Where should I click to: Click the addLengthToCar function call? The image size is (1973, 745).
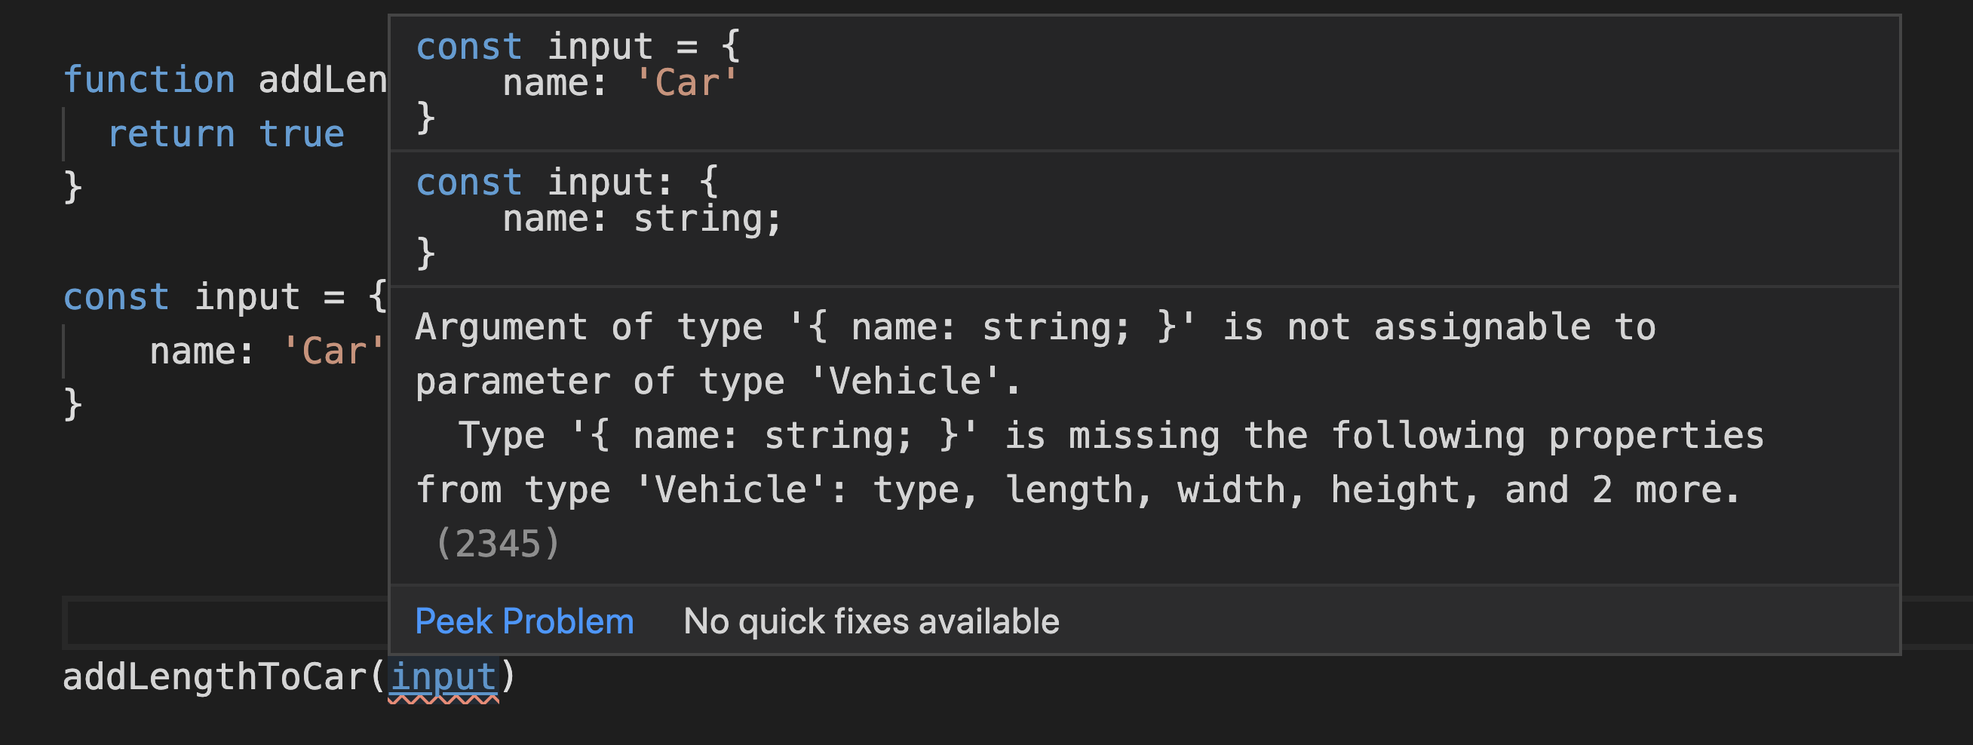coord(214,678)
